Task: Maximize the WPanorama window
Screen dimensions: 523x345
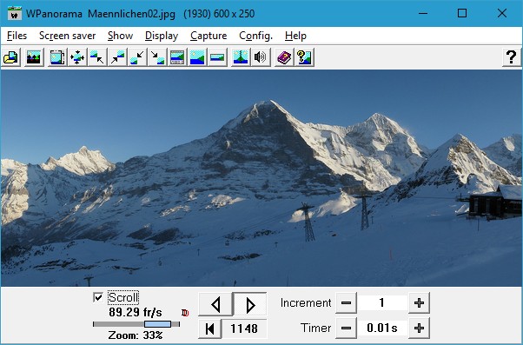Action: 462,13
